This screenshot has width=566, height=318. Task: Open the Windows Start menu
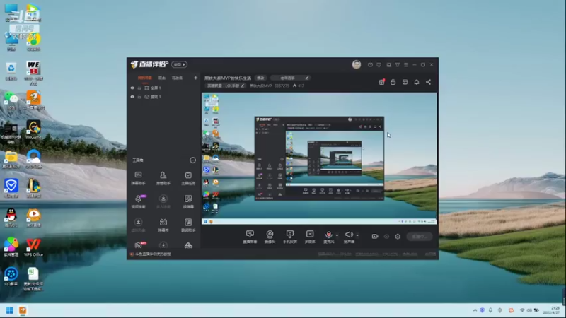tap(10, 310)
